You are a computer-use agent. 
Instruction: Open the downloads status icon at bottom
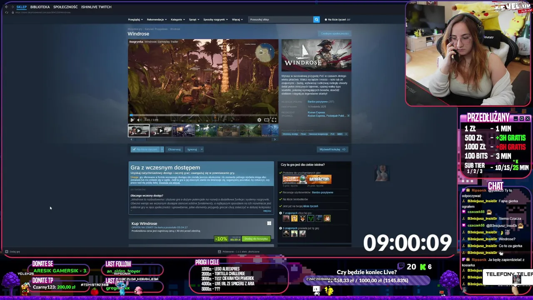pos(219,252)
